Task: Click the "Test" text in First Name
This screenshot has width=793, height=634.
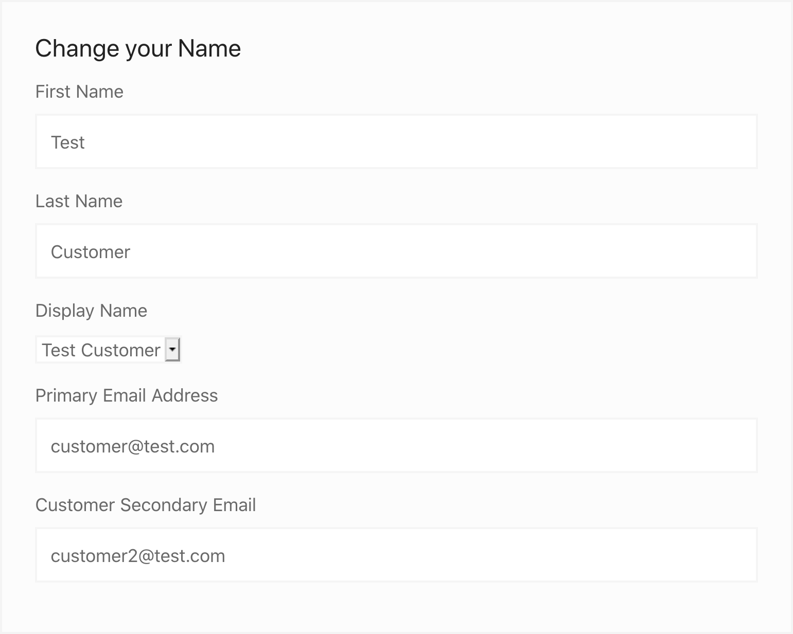Action: click(67, 142)
